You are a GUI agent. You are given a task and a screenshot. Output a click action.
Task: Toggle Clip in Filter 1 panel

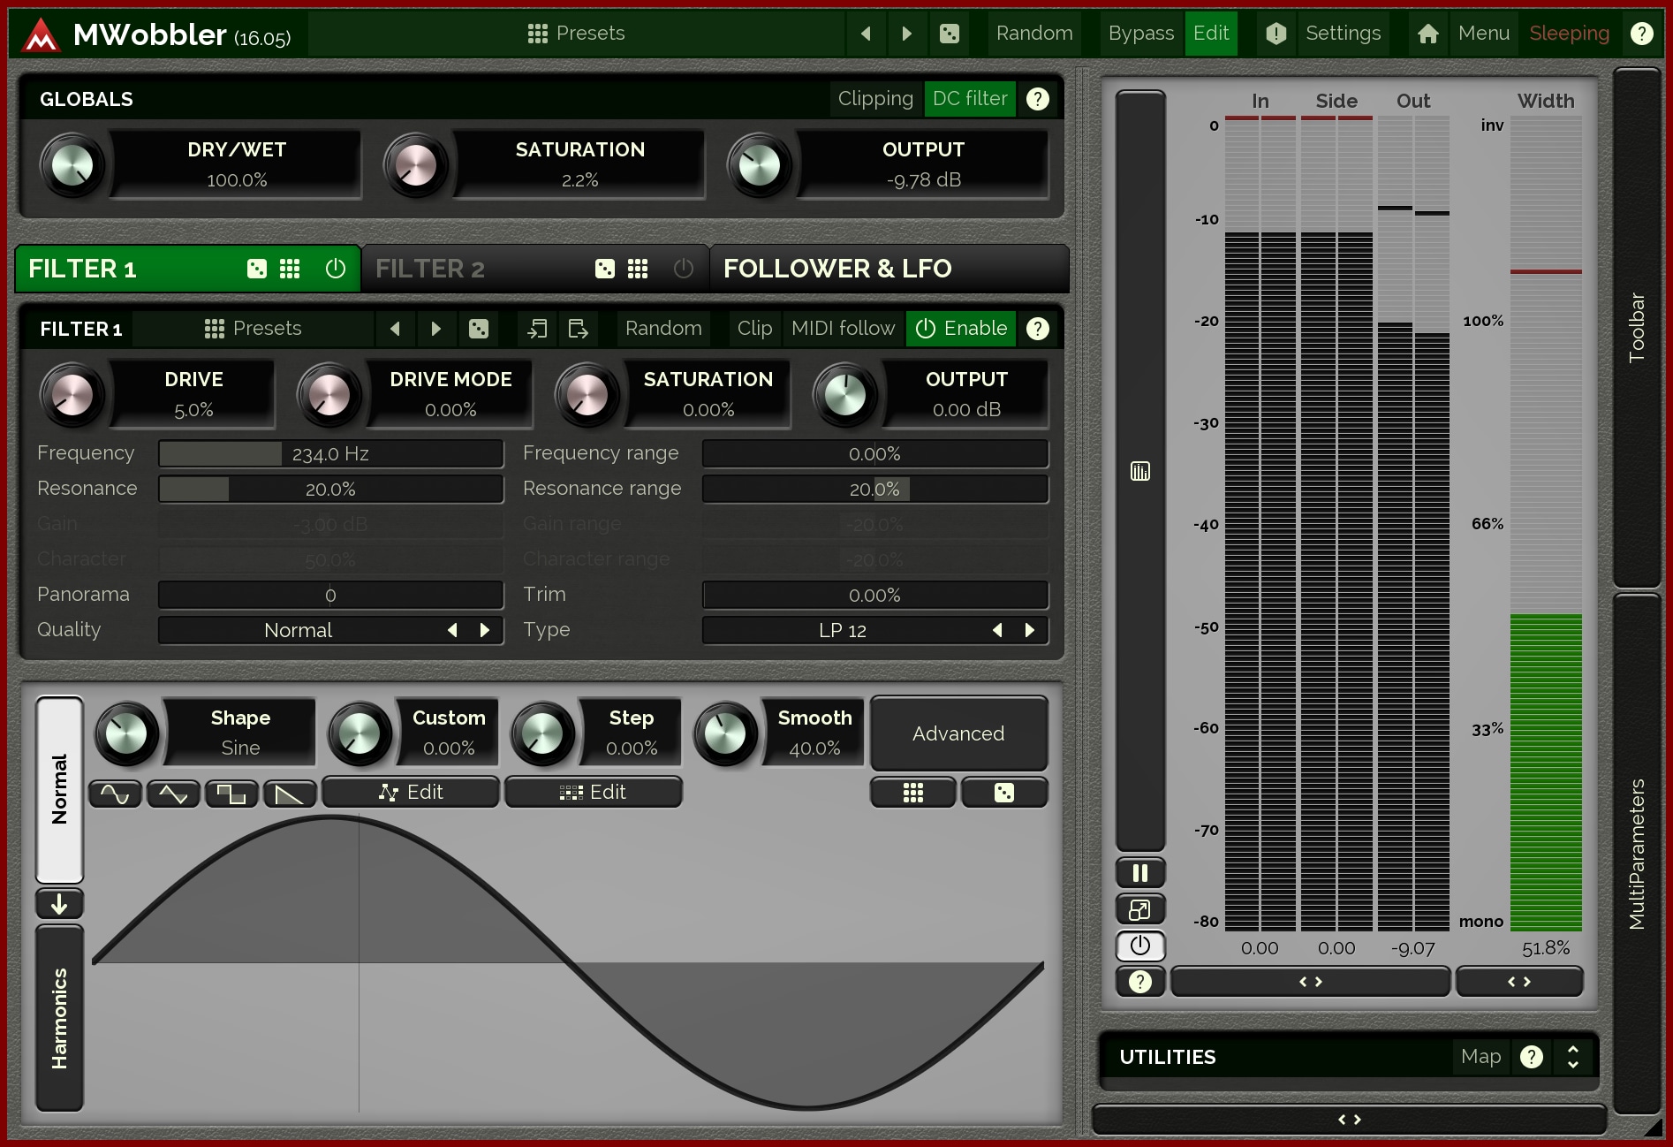tap(754, 329)
